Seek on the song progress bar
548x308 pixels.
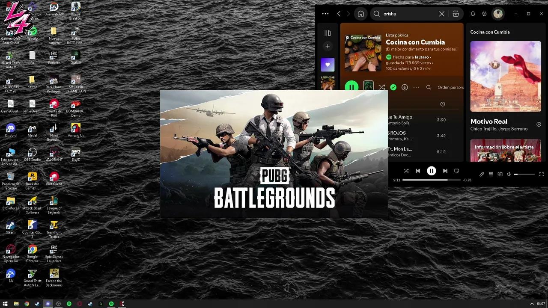tap(431, 180)
